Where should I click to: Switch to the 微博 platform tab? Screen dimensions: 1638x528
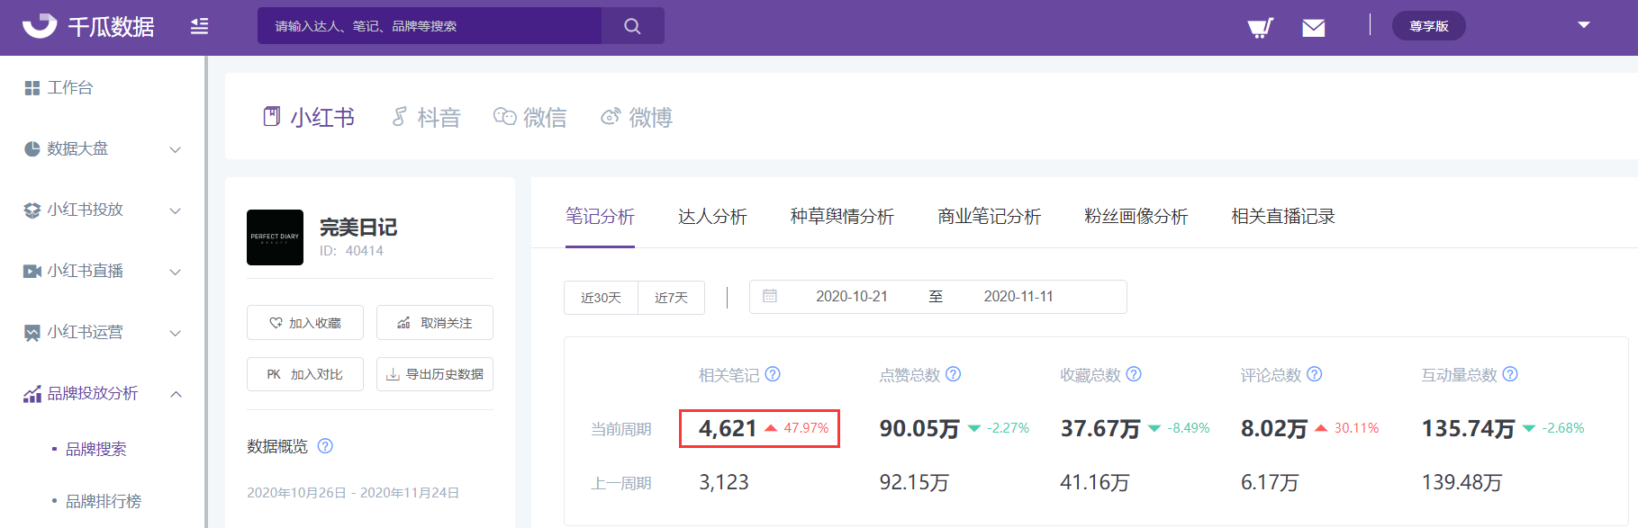point(637,117)
